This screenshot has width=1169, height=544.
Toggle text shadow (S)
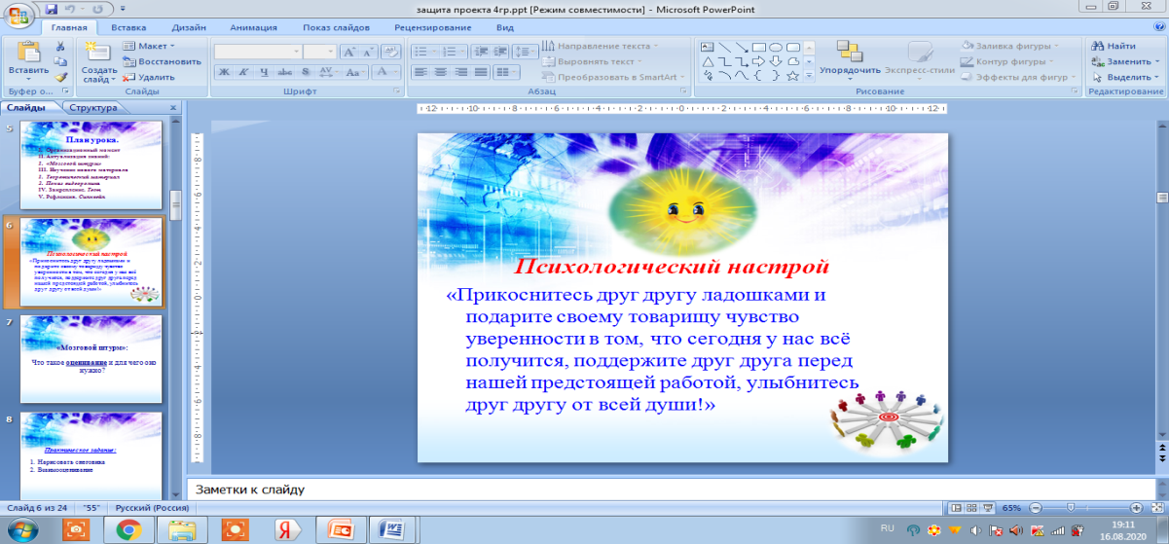[x=305, y=72]
